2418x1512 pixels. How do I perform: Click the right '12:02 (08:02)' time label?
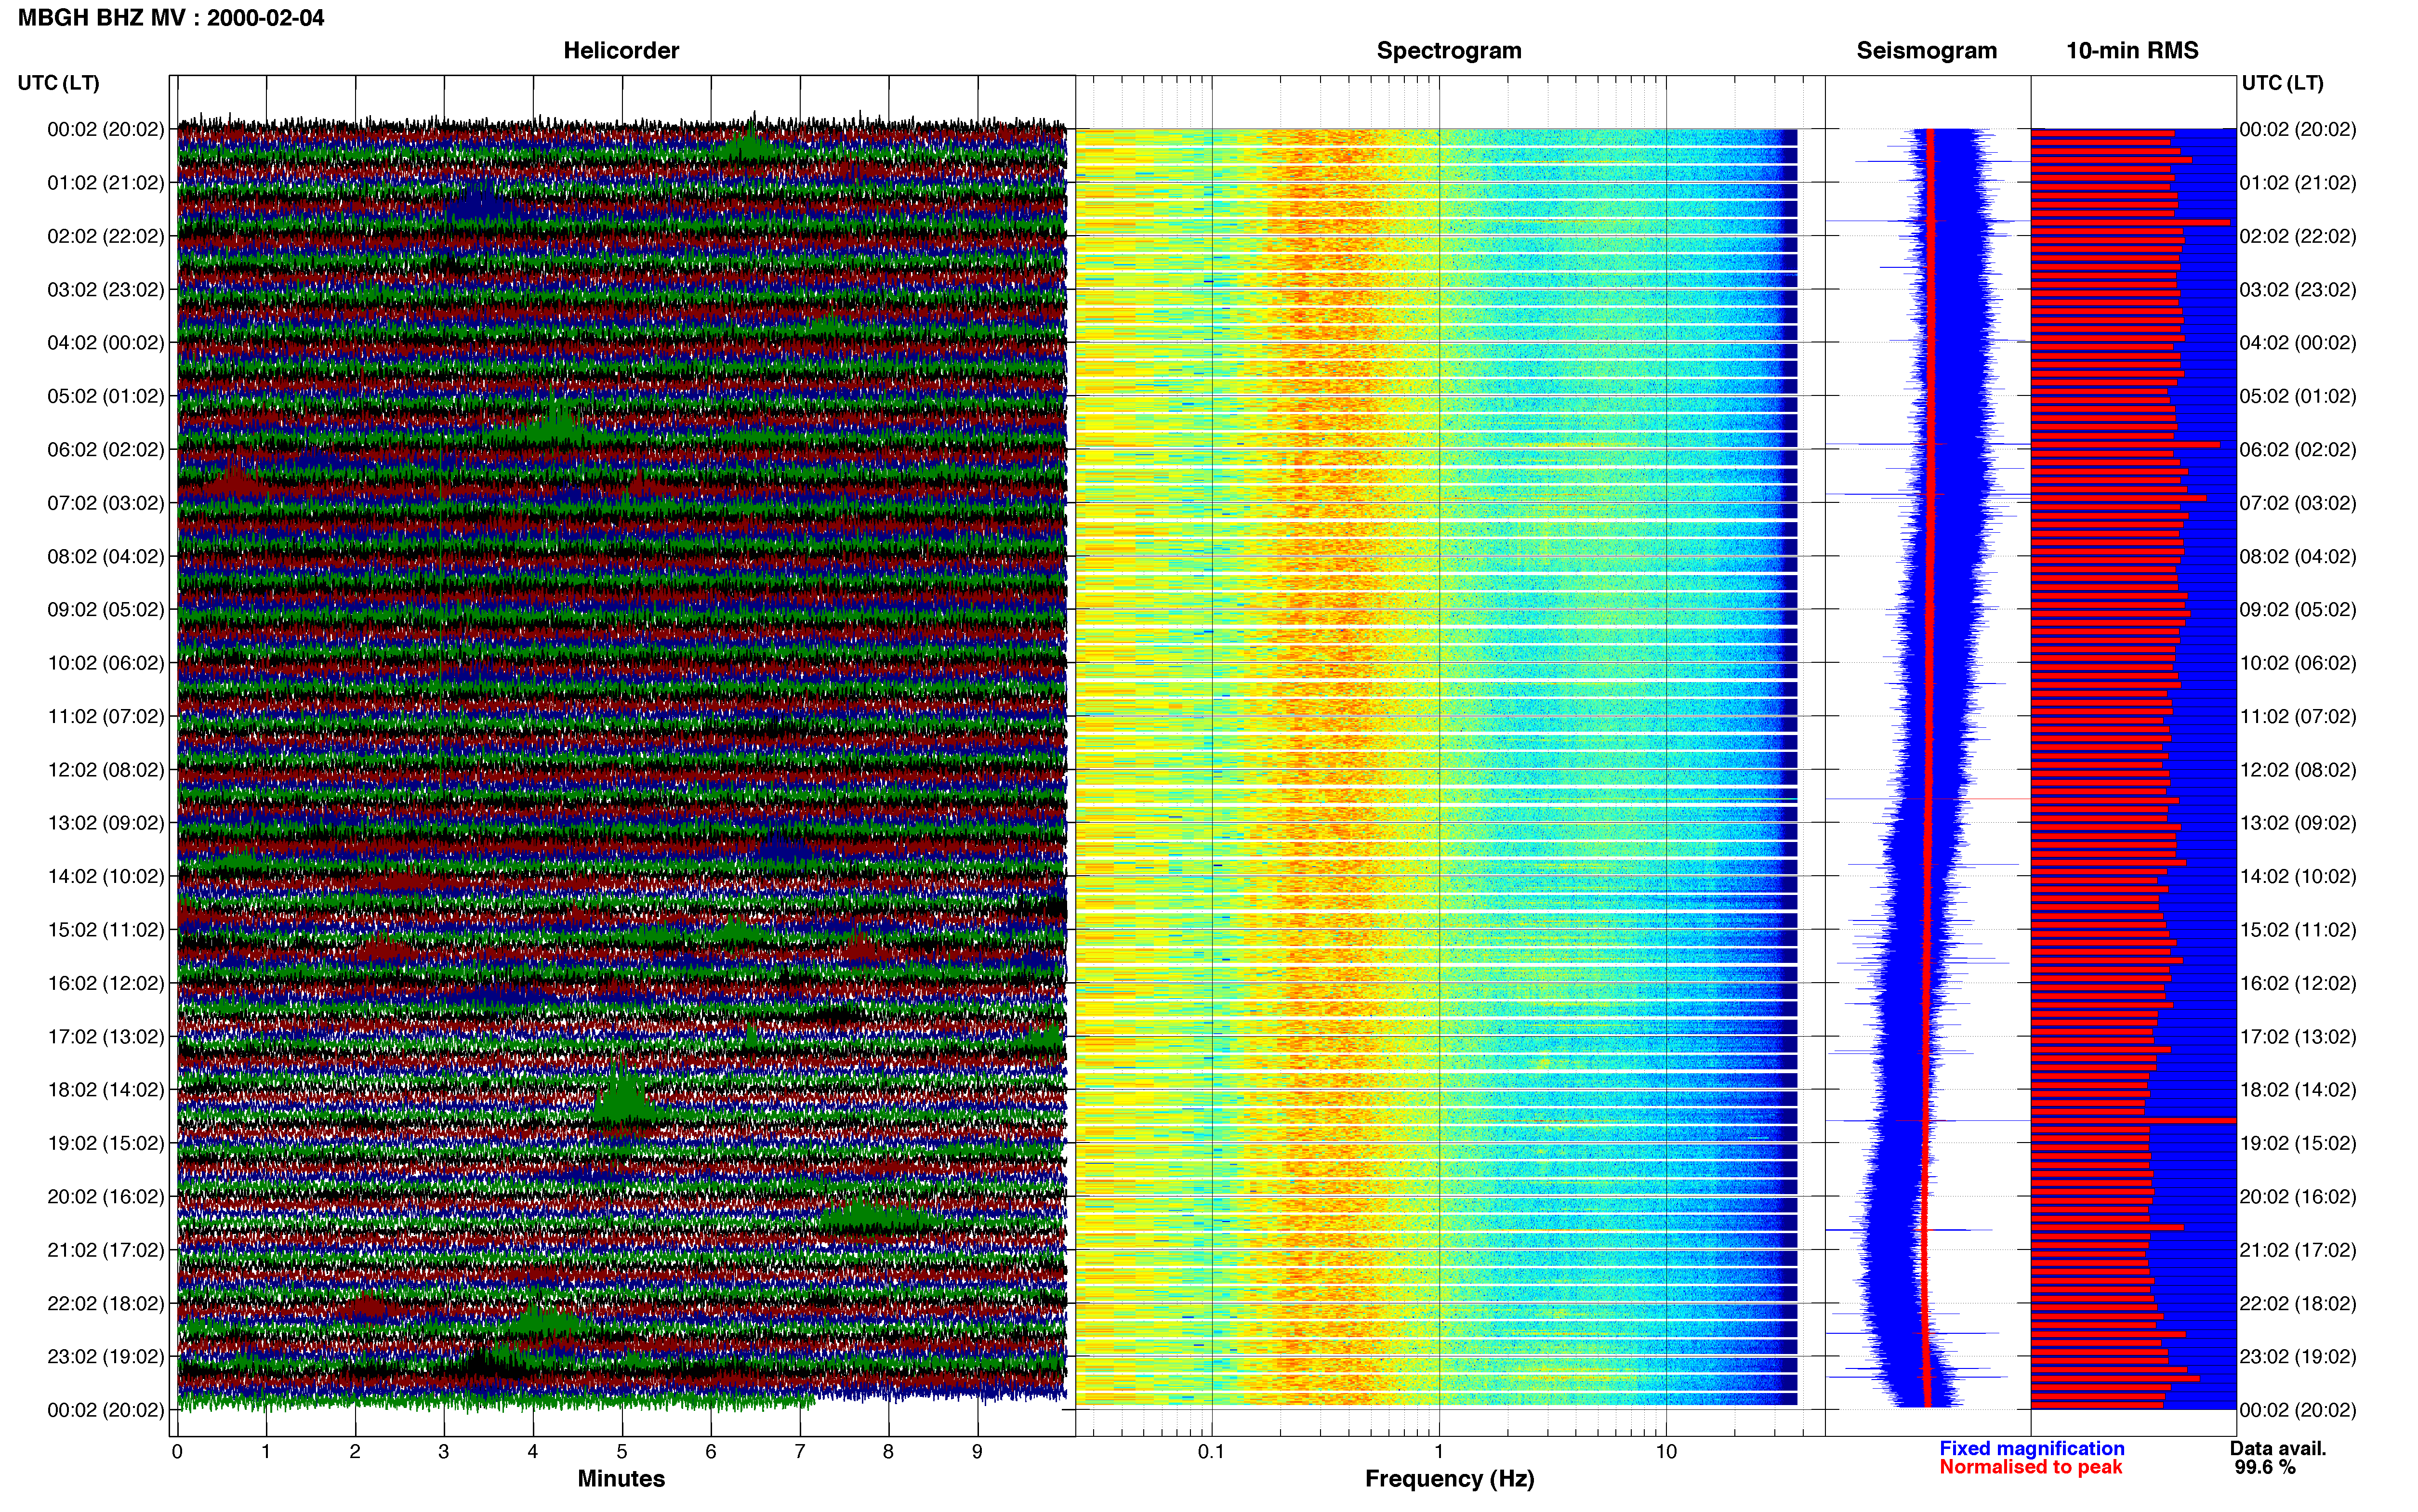[x=2298, y=770]
